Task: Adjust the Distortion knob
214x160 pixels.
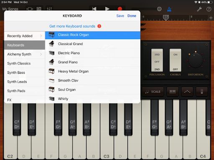Action: 196,61
